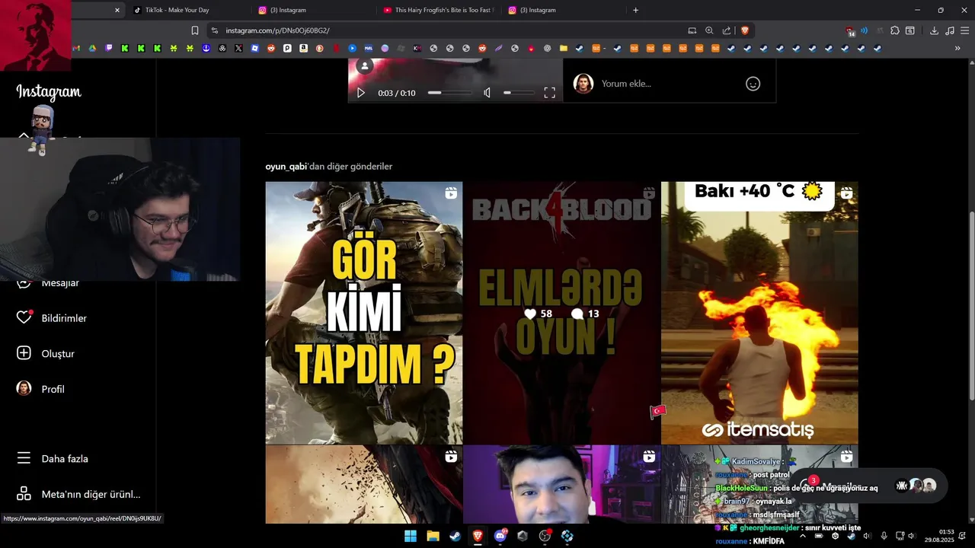Open the Amazon bookmark in bookmarks bar
The width and height of the screenshot is (975, 548).
point(303,48)
